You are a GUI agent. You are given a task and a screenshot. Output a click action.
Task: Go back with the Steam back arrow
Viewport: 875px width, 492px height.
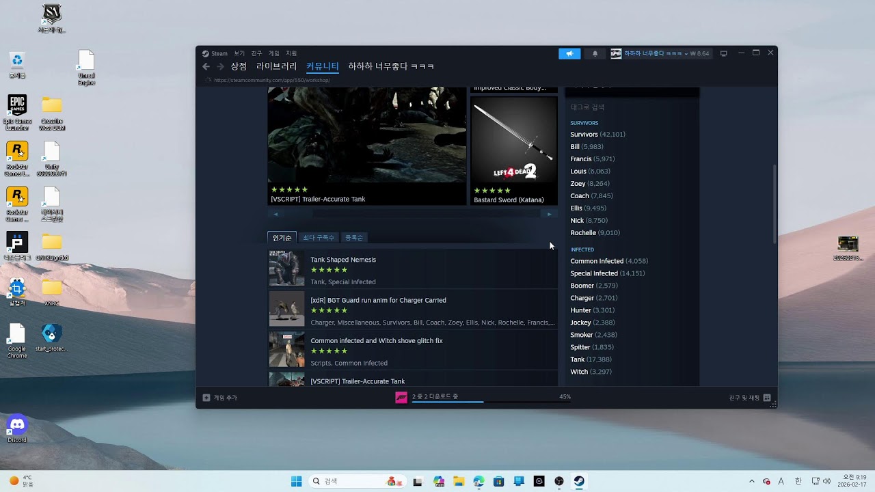coord(206,66)
